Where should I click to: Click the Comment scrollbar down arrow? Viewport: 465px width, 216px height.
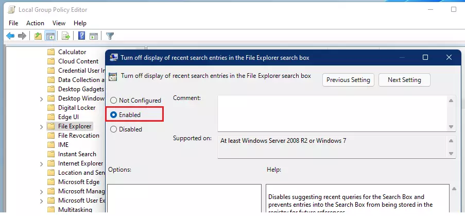[x=451, y=127]
